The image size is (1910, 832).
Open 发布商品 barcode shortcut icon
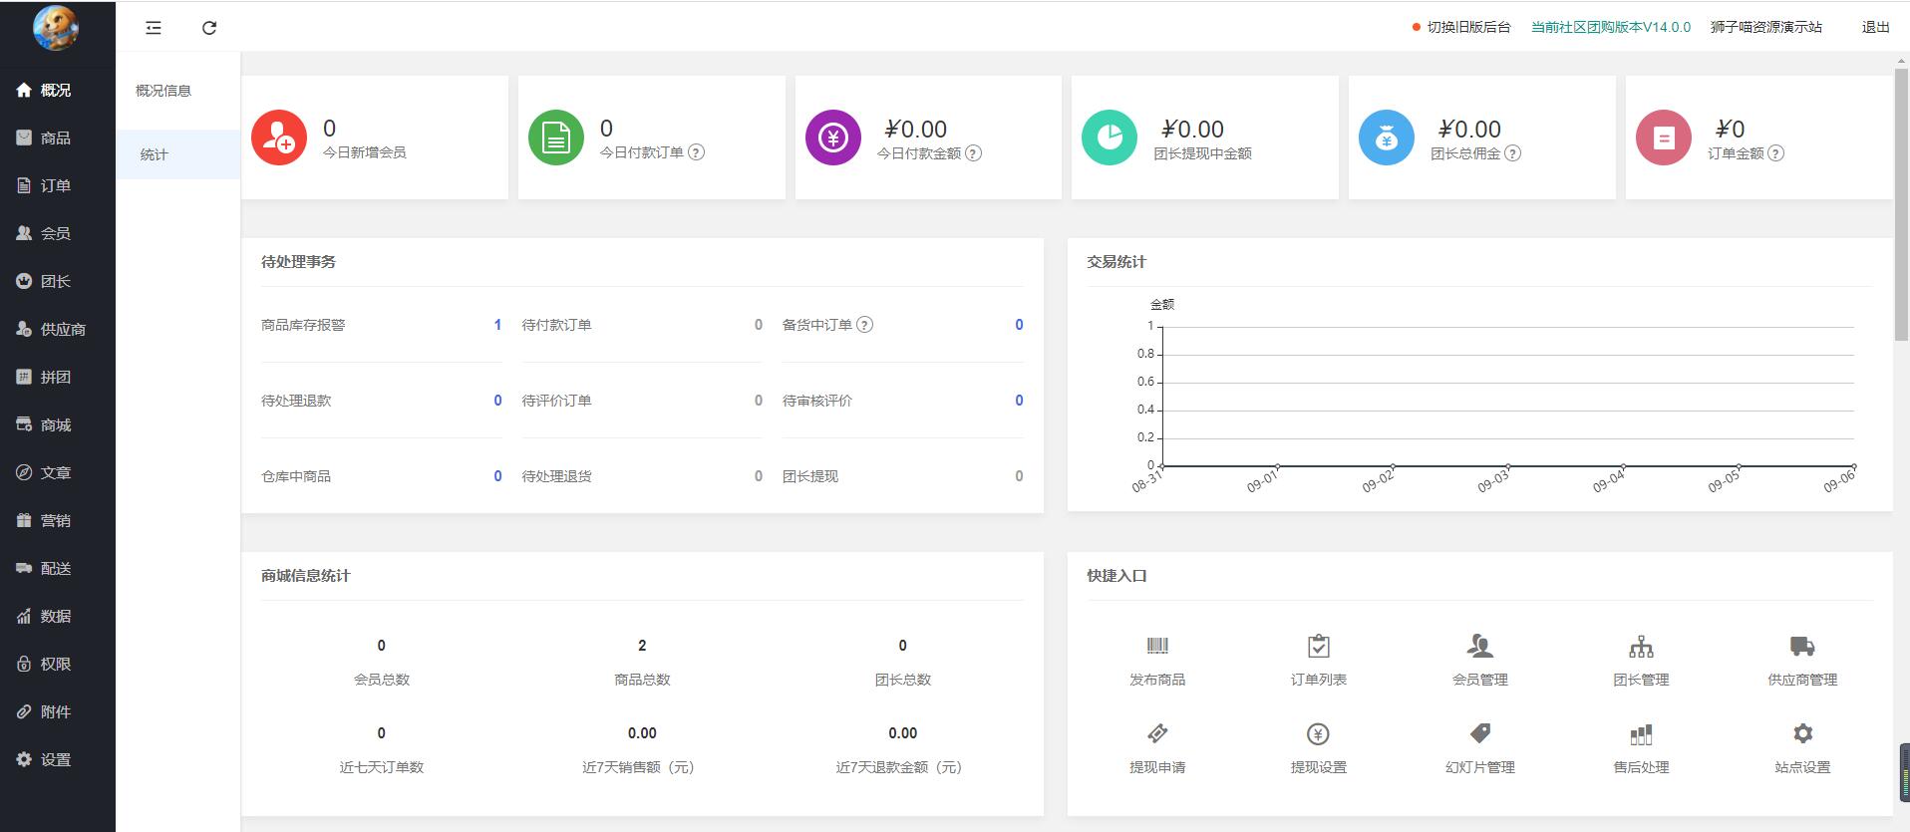[1157, 646]
